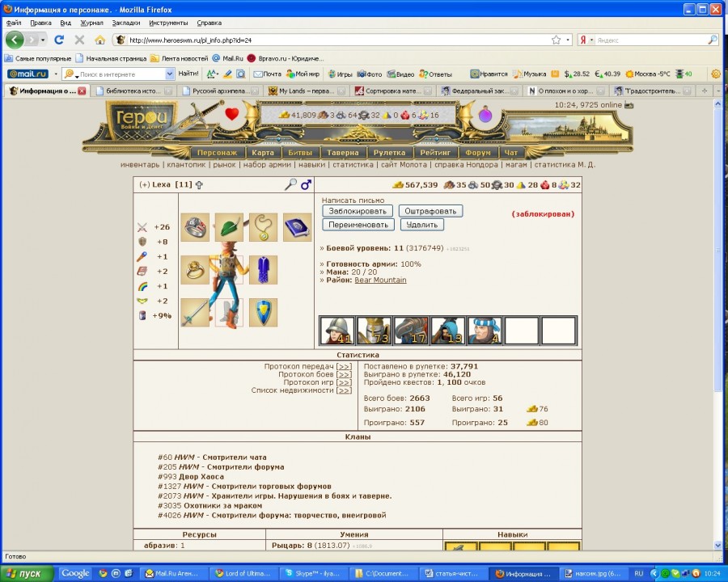Open the Firefox Home page icon
Image resolution: width=728 pixels, height=582 pixels.
click(x=99, y=40)
